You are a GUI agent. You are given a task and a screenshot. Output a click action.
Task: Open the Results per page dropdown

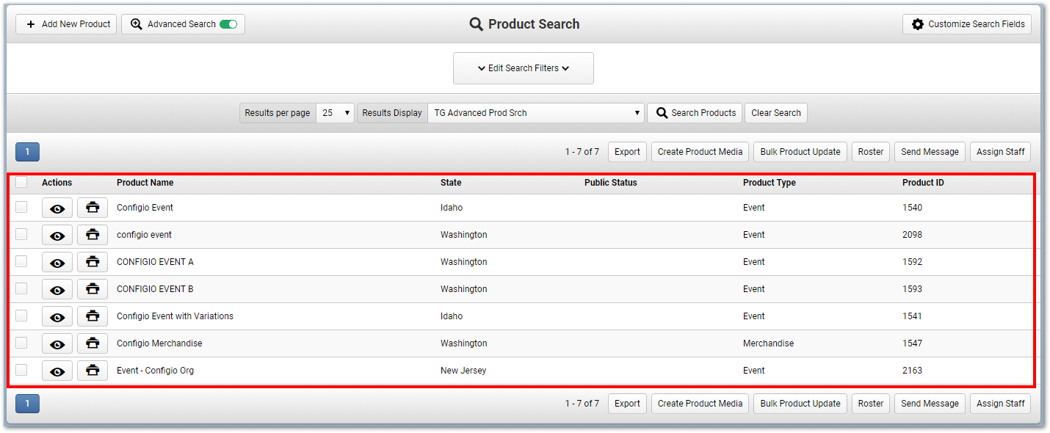pos(336,113)
